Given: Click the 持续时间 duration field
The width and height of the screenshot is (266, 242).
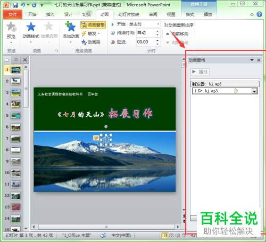Looking at the screenshot, I should point(146,33).
